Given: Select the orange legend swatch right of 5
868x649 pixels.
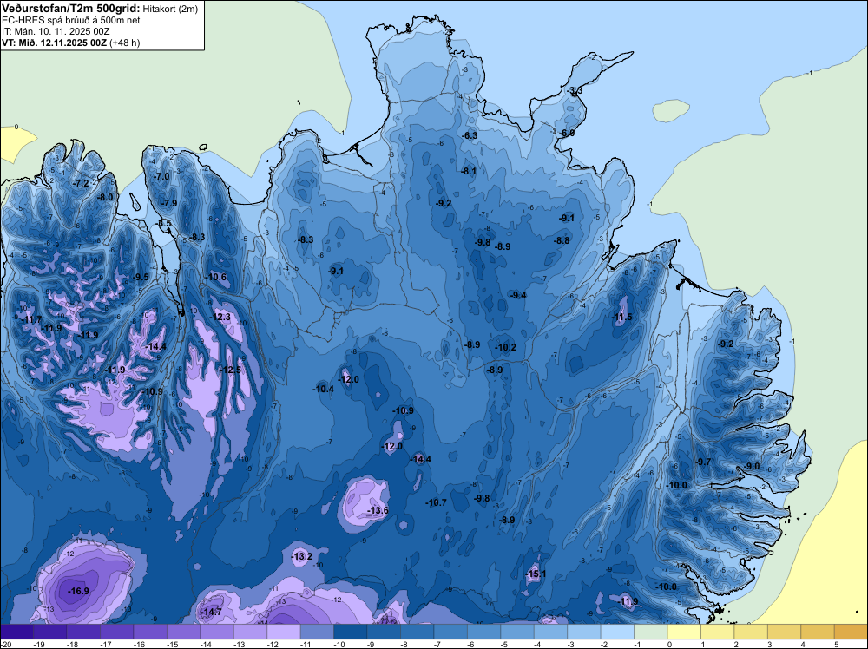Looking at the screenshot, I should (x=851, y=632).
